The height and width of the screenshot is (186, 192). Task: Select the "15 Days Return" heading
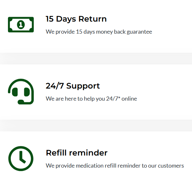(76, 19)
